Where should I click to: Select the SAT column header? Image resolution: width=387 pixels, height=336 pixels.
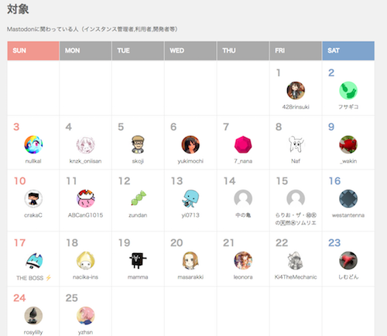point(348,50)
